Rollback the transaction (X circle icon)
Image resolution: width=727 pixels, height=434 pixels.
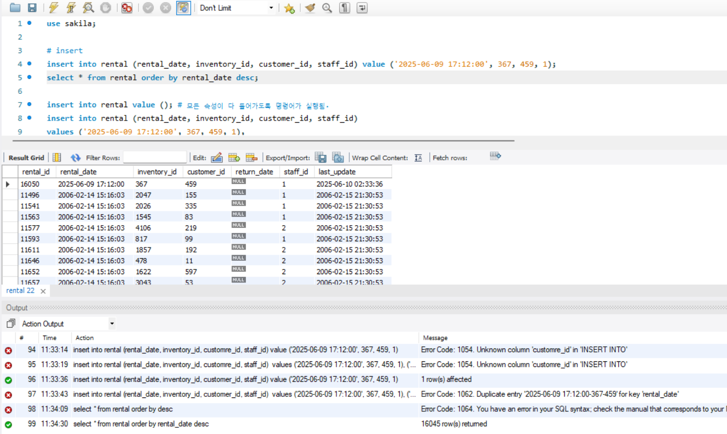click(x=165, y=8)
